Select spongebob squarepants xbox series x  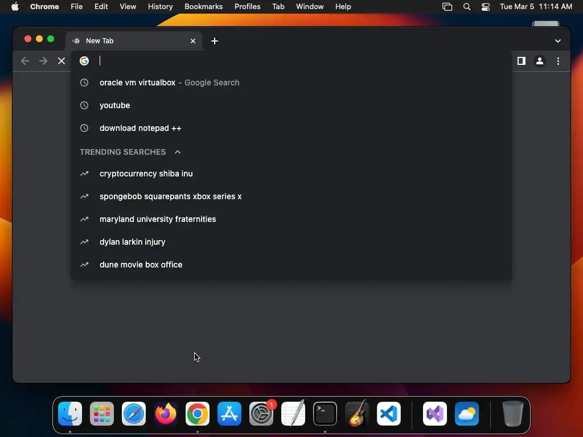click(291, 196)
